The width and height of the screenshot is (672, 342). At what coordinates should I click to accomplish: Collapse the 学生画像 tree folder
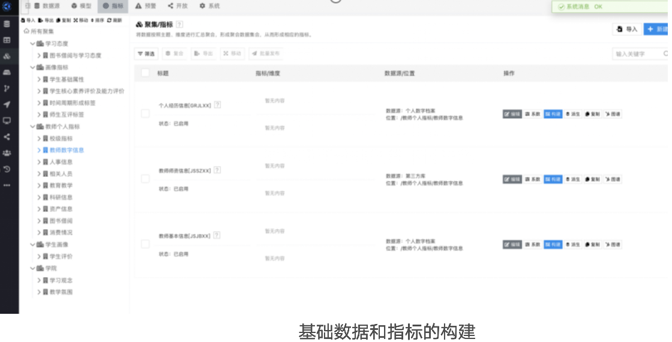[32, 244]
